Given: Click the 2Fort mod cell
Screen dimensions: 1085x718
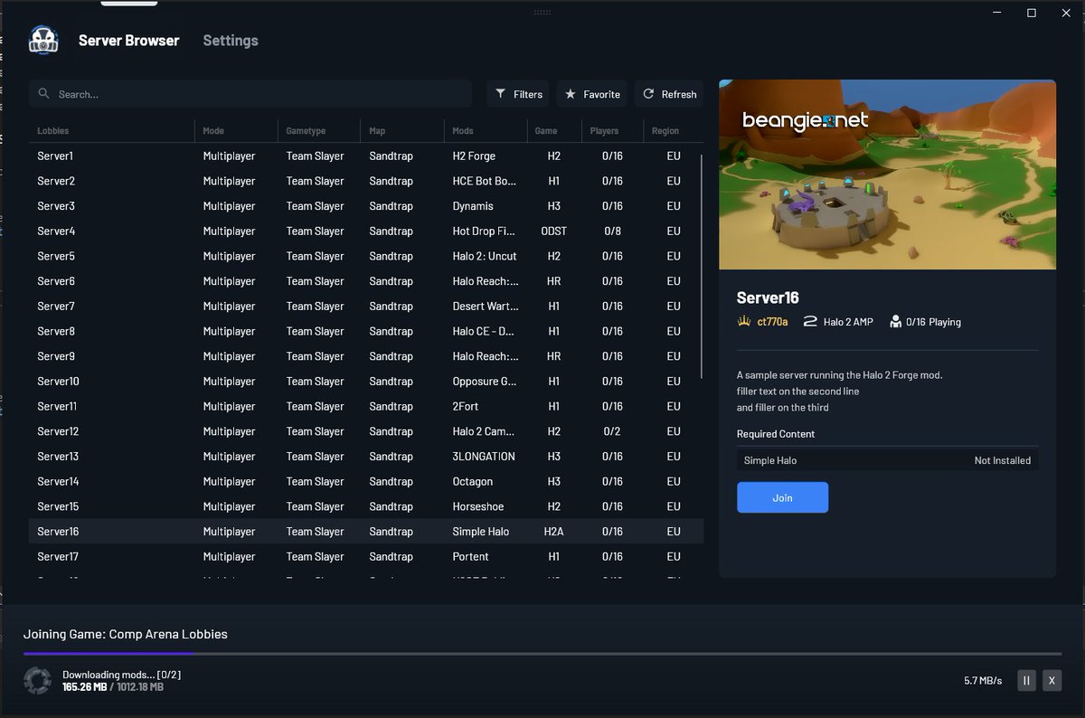Looking at the screenshot, I should tap(467, 406).
